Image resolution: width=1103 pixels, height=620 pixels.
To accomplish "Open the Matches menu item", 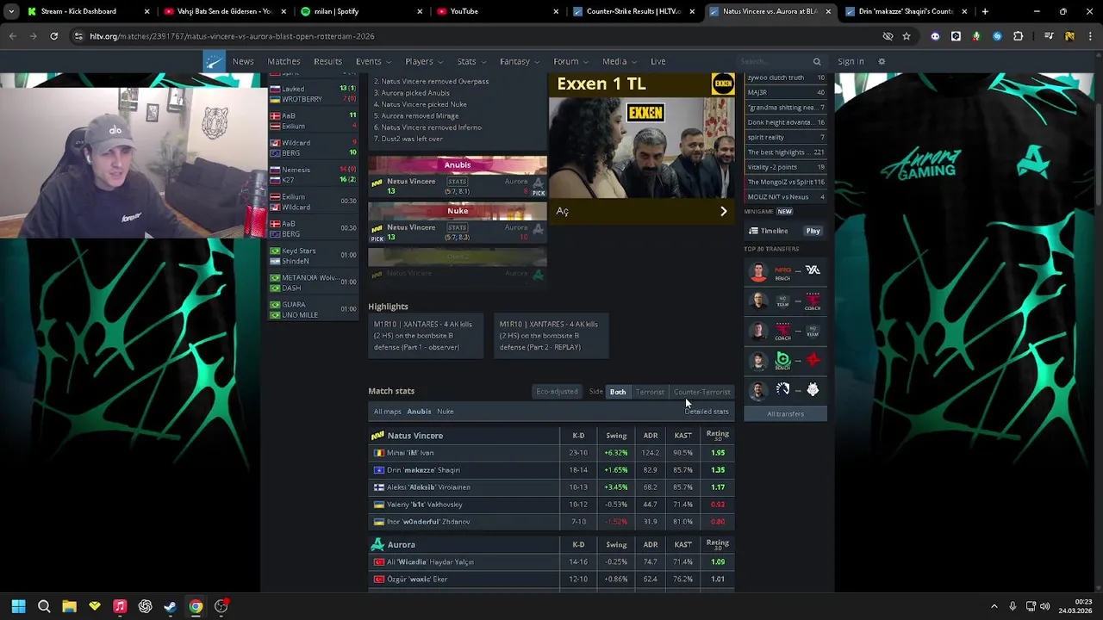I will tap(284, 61).
